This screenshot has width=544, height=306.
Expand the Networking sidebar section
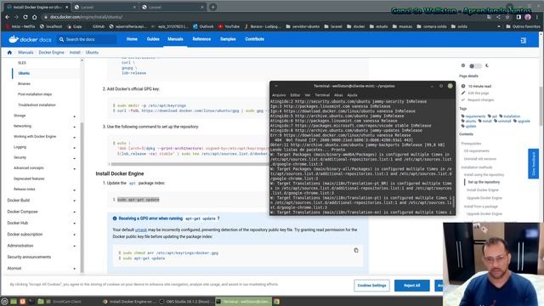[74, 127]
